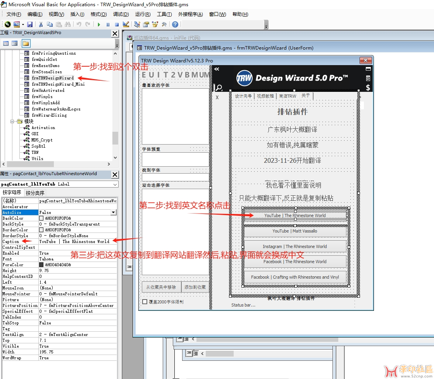Click the project tree scroll-down arrow

pos(115,157)
